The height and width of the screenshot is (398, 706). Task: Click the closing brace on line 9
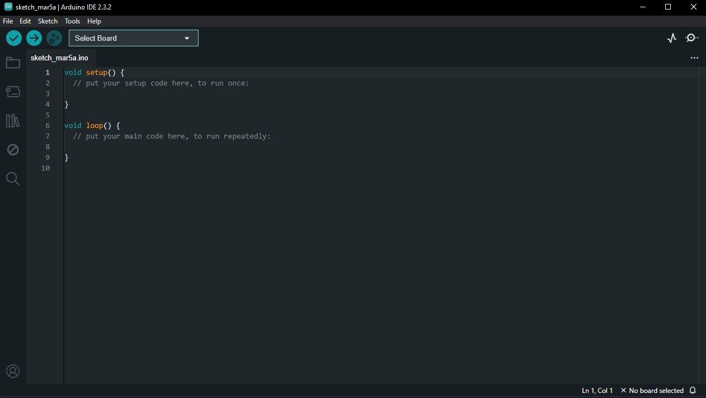click(67, 157)
